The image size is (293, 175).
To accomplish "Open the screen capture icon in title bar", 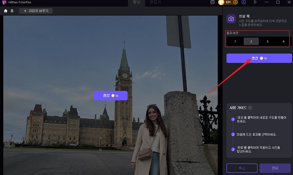I will pos(212,2).
